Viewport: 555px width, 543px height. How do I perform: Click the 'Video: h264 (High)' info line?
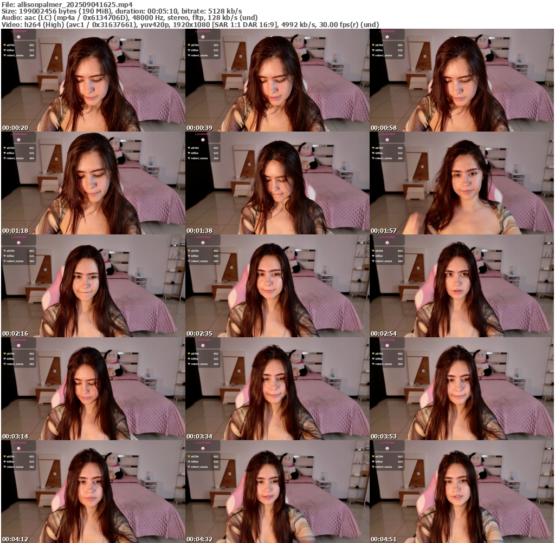[190, 24]
